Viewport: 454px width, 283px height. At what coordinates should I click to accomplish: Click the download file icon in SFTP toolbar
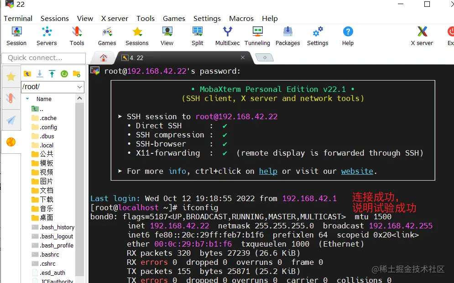coord(40,74)
